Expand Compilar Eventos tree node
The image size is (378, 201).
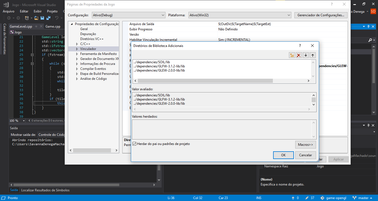click(77, 69)
